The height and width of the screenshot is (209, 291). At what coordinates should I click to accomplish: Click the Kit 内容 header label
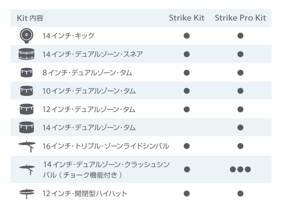click(x=30, y=18)
